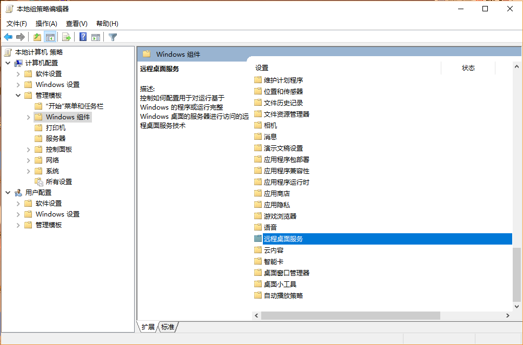The image size is (523, 345).
Task: Expand the 系统 tree node
Action: coord(29,171)
